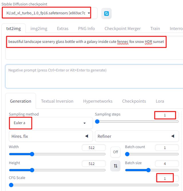Click the Off aspect ratio button

116,152
